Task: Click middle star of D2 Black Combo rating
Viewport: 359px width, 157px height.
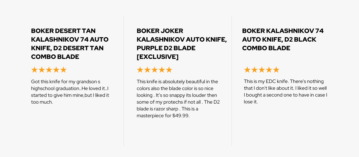Action: pos(261,70)
